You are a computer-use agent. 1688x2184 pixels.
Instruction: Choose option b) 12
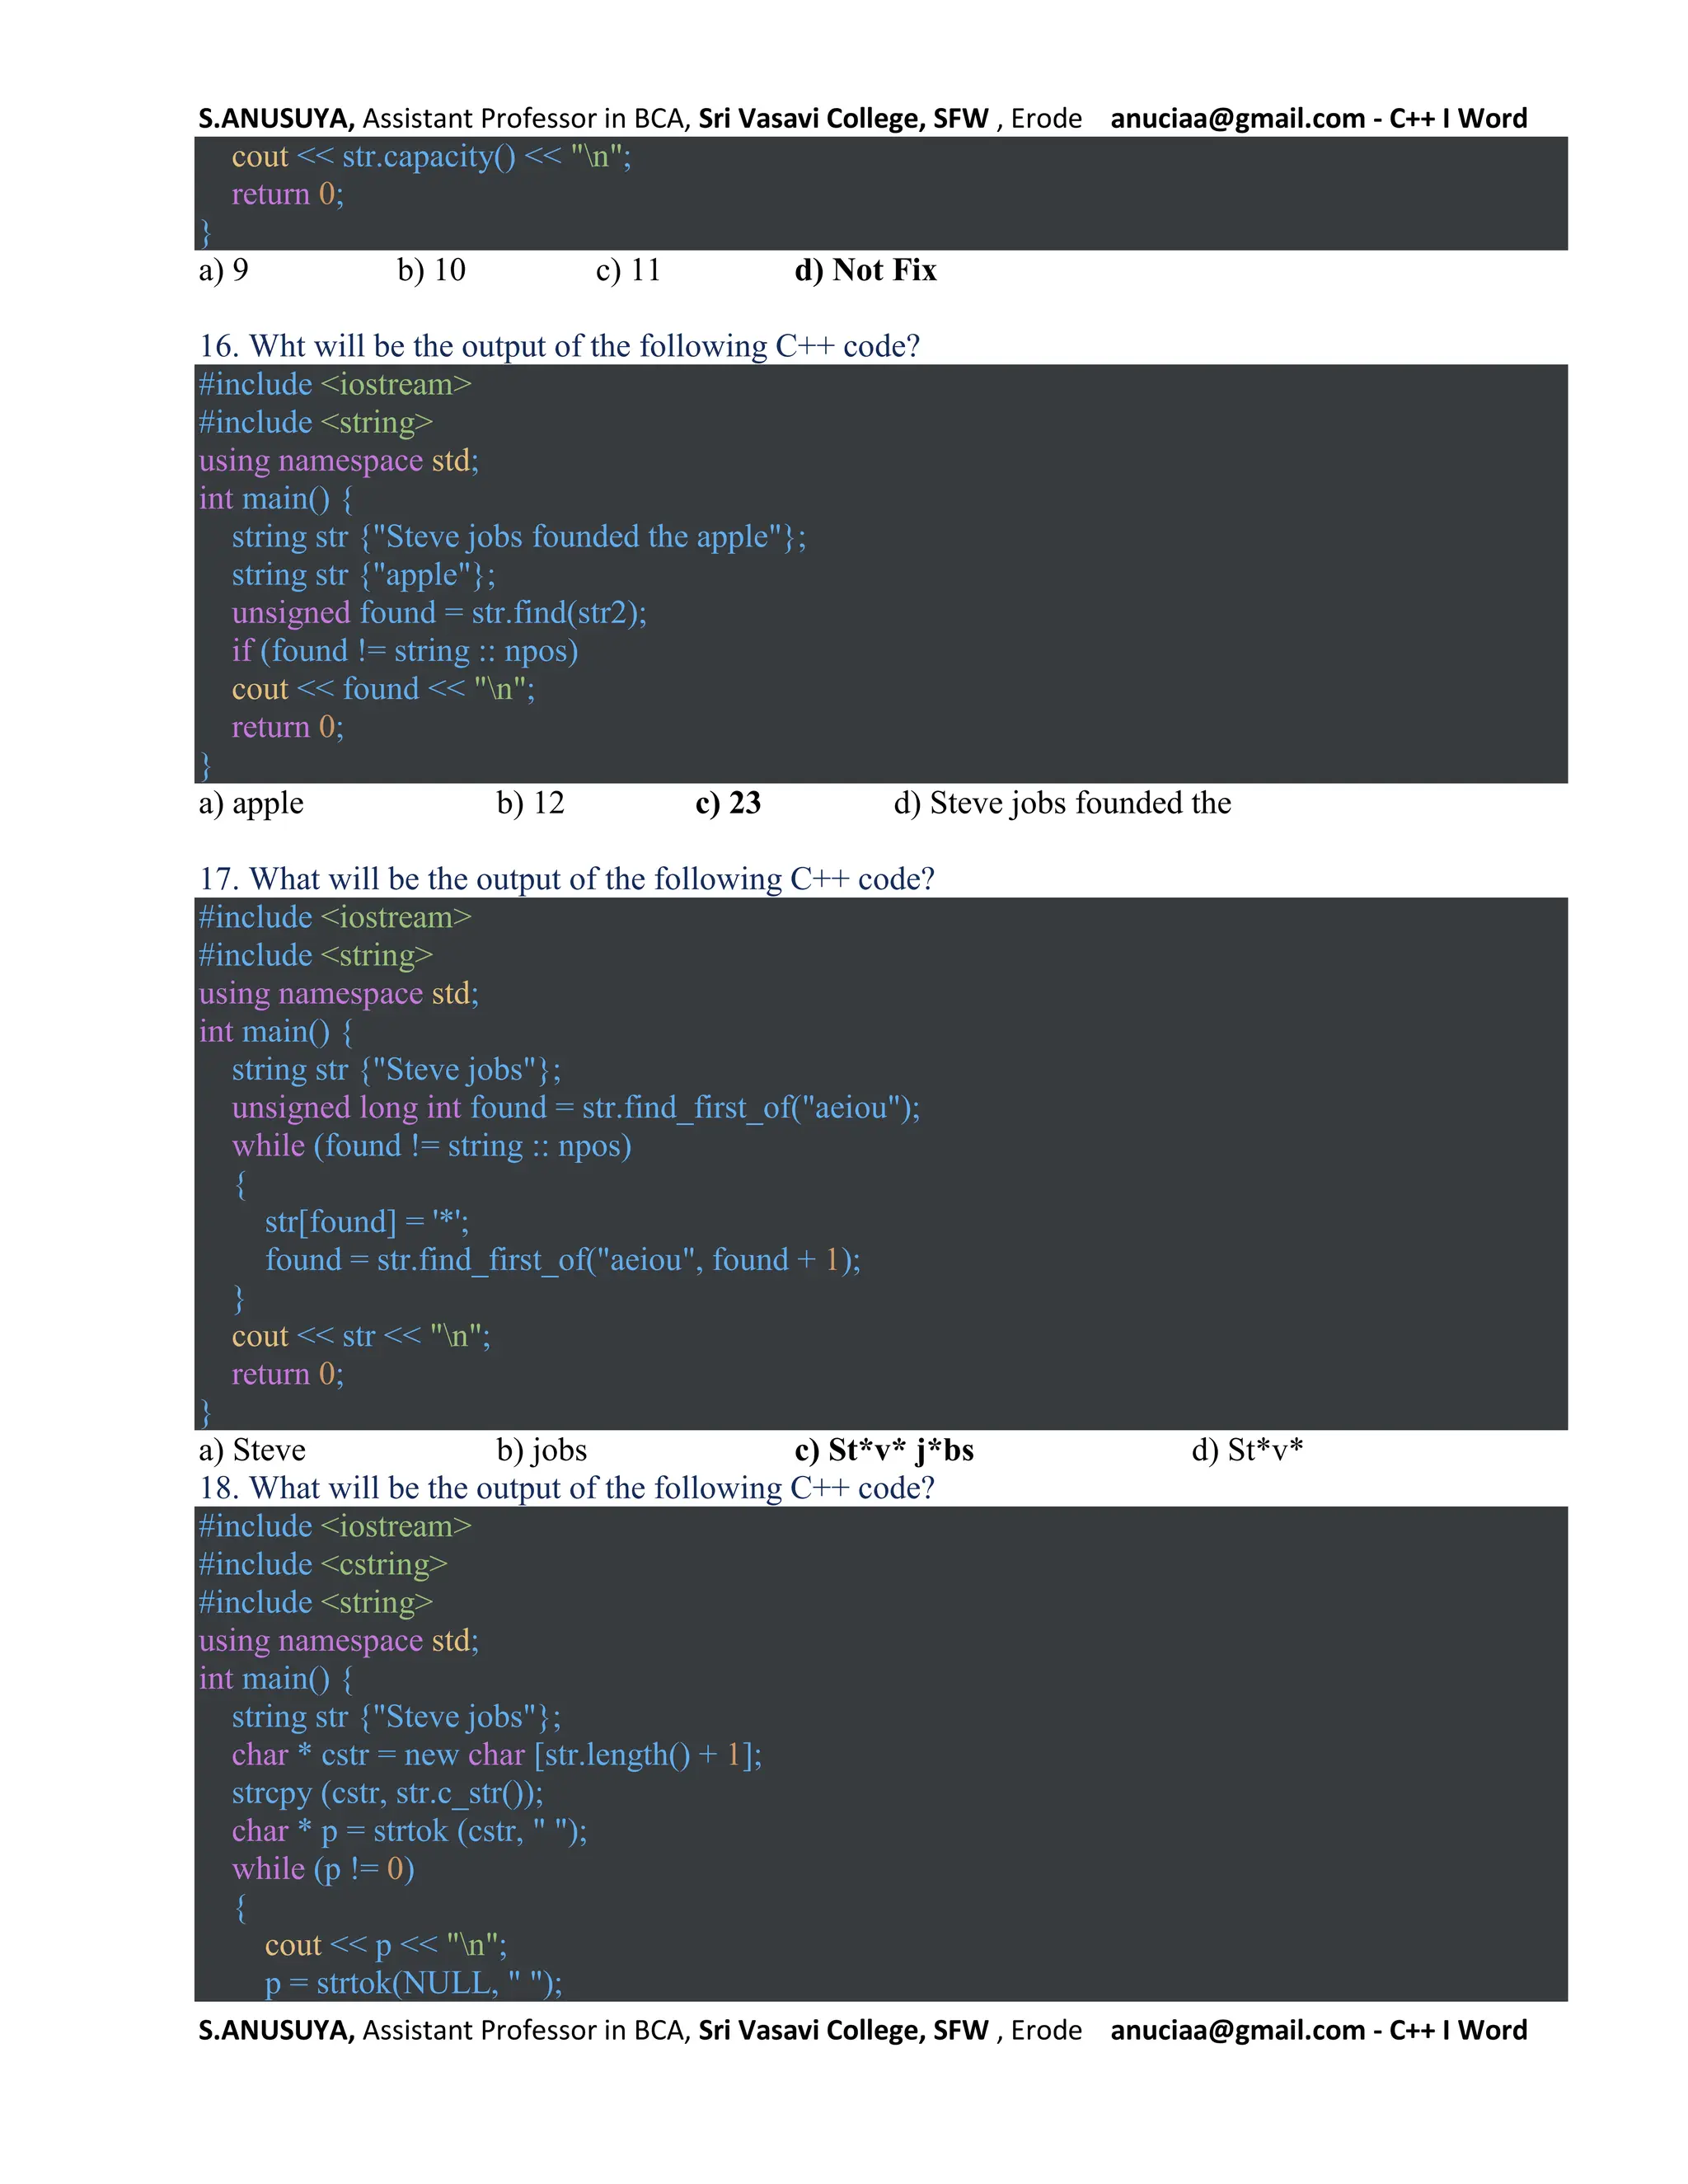pos(530,803)
